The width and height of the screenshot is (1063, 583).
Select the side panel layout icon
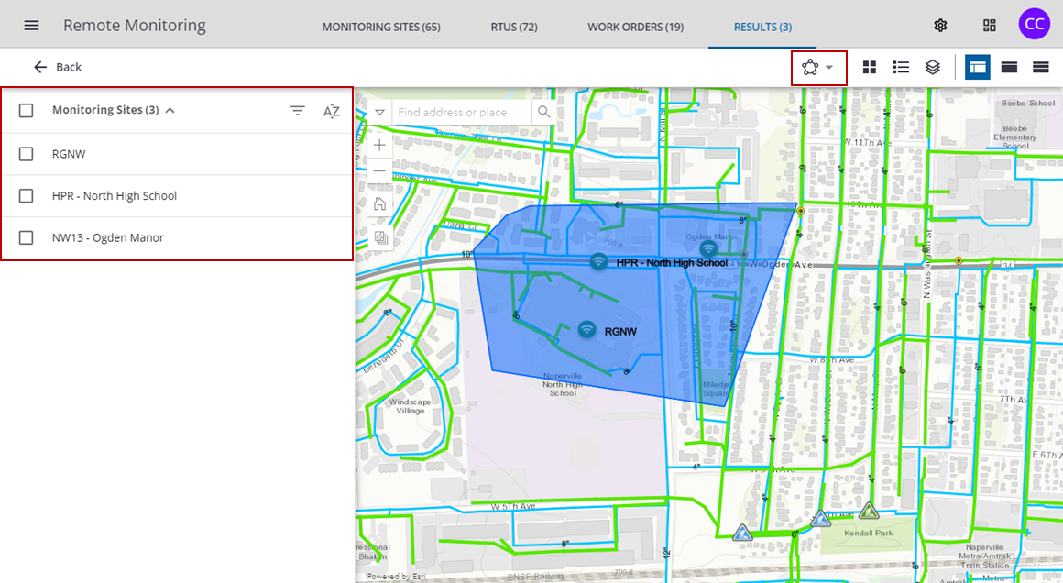pos(977,67)
